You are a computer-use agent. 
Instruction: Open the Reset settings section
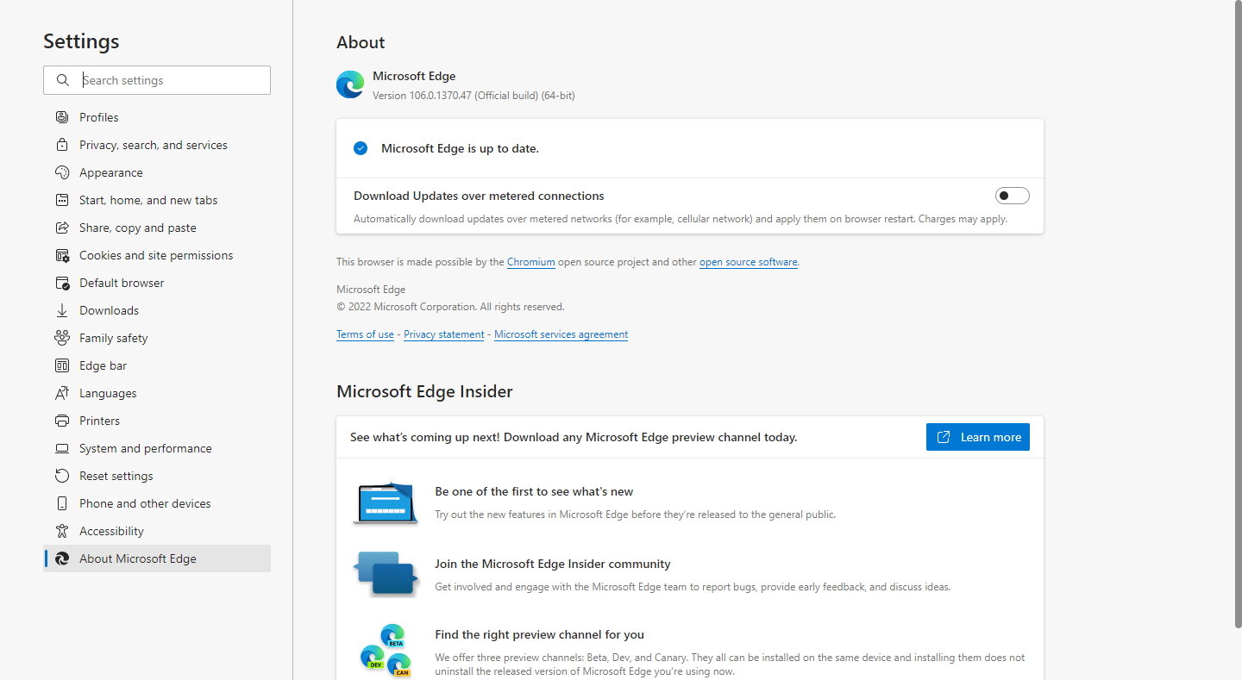116,475
